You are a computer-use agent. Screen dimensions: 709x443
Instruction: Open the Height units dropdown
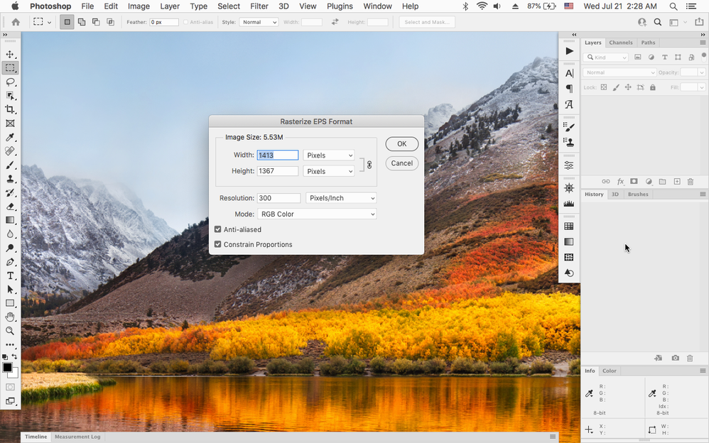point(329,171)
